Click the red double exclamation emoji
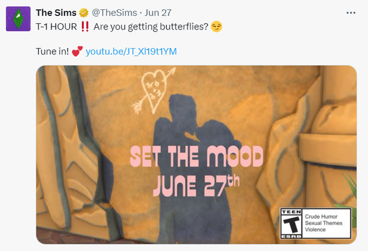Image resolution: width=369 pixels, height=251 pixels. coord(85,26)
